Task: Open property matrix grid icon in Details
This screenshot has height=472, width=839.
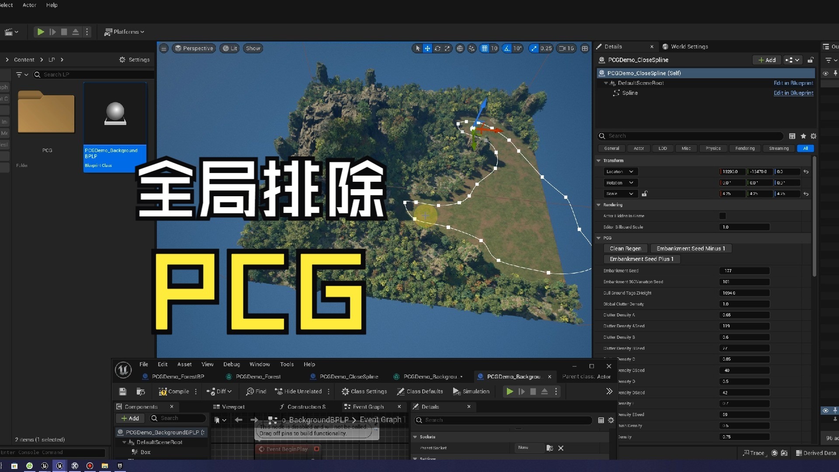Action: (x=792, y=136)
